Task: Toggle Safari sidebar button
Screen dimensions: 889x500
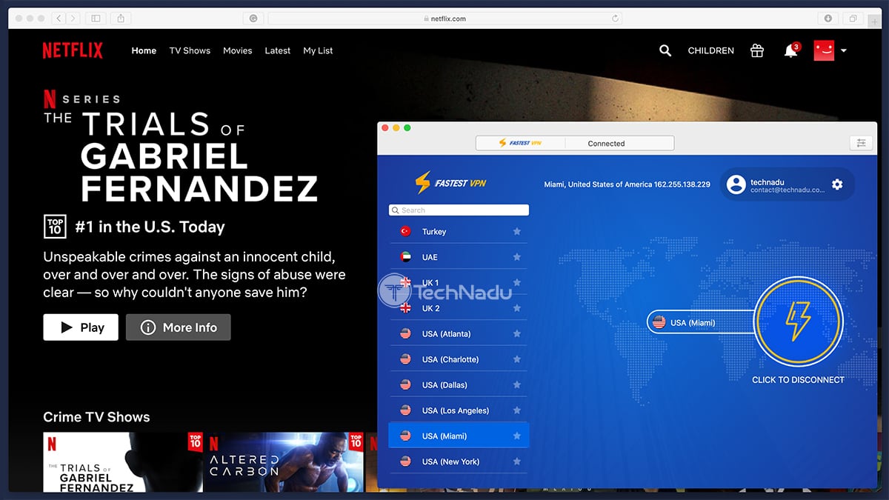Action: (95, 18)
